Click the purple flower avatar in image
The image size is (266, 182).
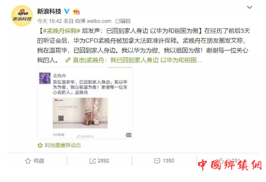pos(45,78)
